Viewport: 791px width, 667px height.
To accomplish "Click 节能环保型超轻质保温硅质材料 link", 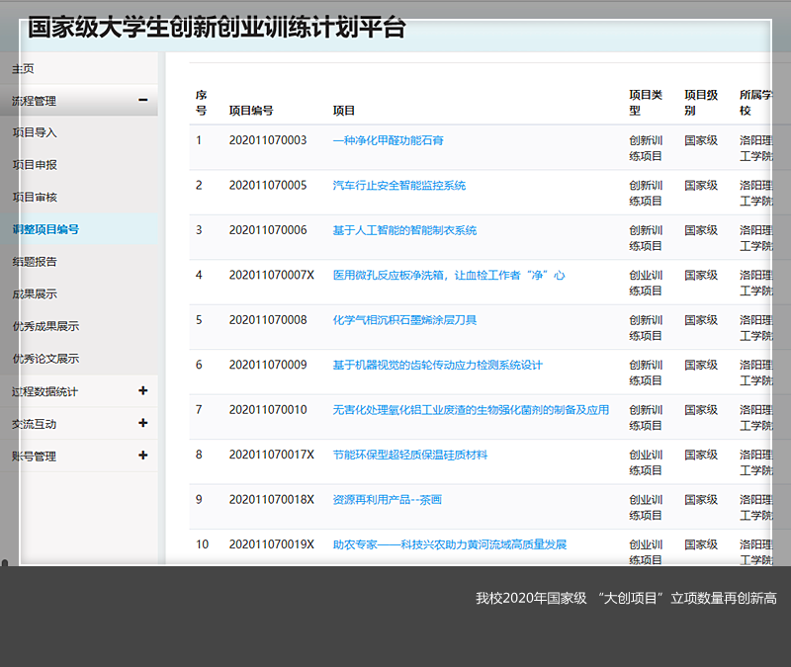I will [410, 455].
